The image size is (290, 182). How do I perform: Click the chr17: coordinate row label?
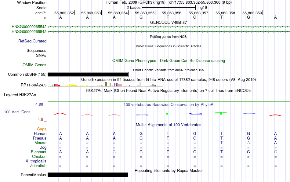coord(41,13)
